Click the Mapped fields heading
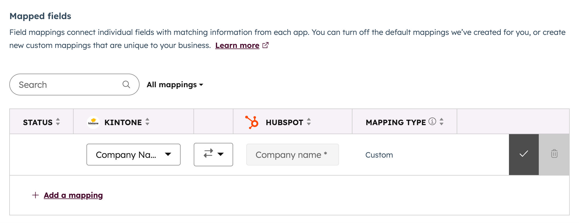This screenshot has width=579, height=223. 40,16
